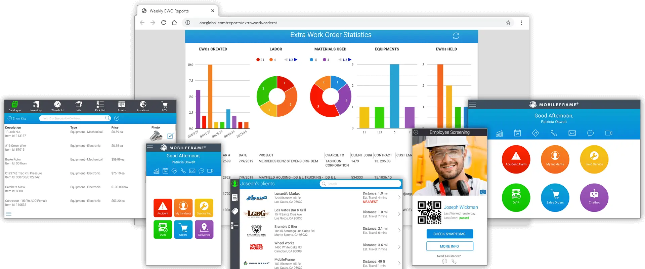Reload the browser page
Viewport: 645px width, 269px height.
[164, 23]
